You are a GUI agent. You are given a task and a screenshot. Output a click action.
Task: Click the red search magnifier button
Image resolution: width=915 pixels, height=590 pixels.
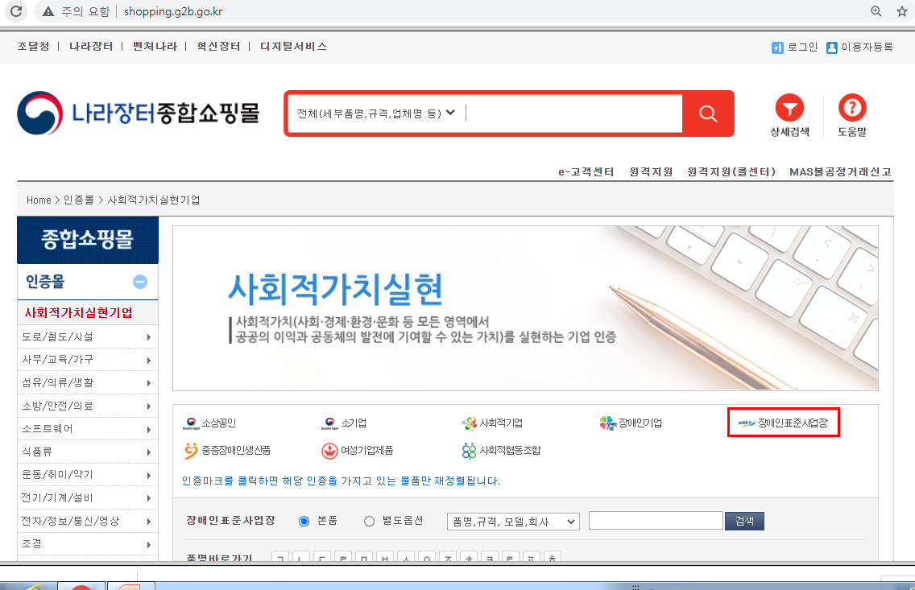click(x=708, y=113)
